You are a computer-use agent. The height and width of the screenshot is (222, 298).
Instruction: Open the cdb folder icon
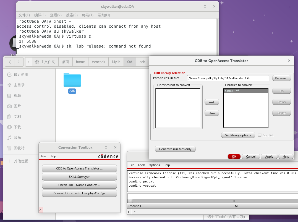(72, 80)
